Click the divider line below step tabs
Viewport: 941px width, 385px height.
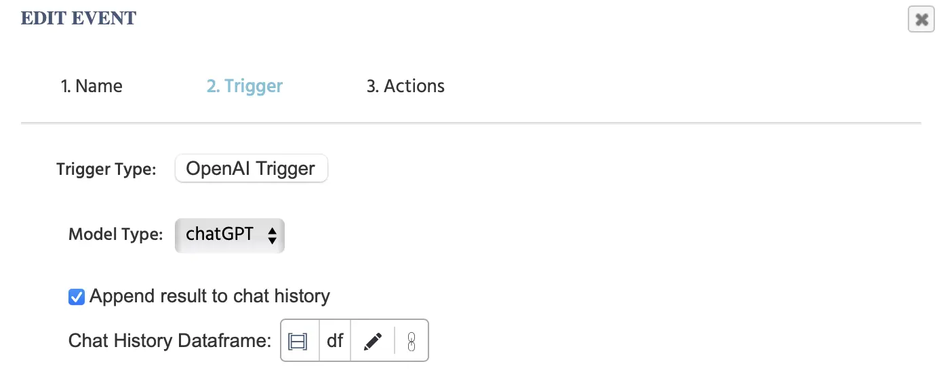point(470,123)
